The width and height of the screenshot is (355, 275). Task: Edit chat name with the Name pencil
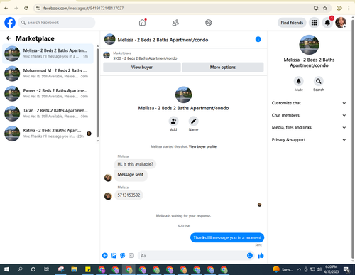click(x=193, y=122)
